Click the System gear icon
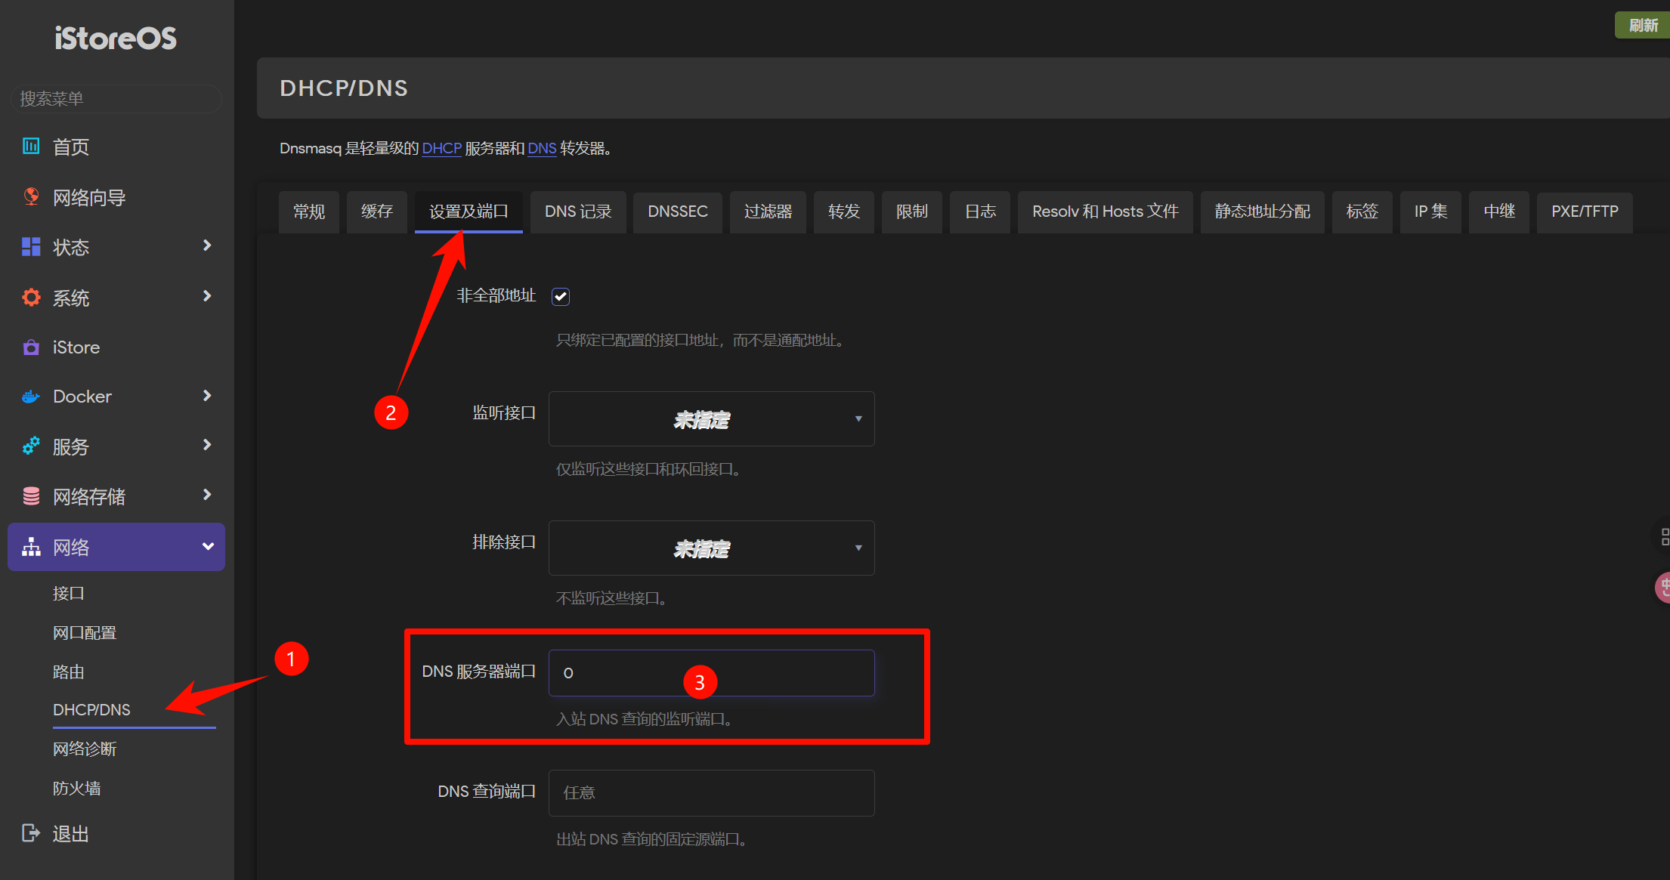This screenshot has height=880, width=1670. [x=31, y=298]
